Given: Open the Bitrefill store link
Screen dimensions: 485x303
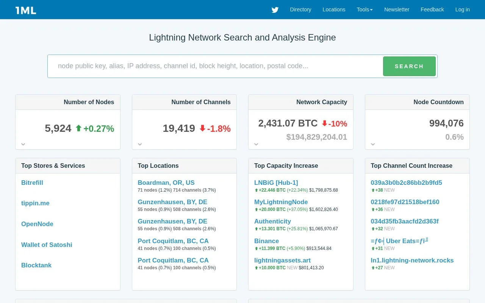Looking at the screenshot, I should (x=32, y=183).
